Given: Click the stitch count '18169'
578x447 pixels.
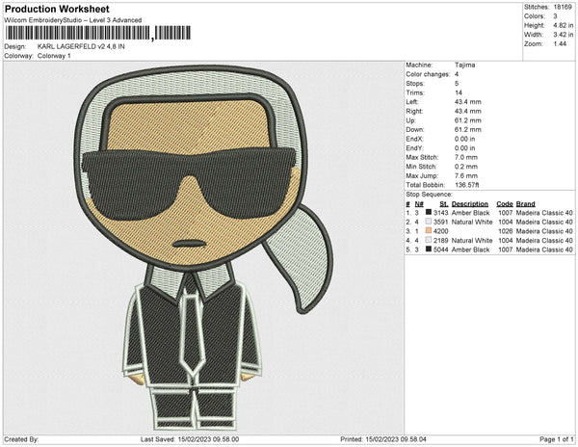Looking at the screenshot, I should (563, 7).
